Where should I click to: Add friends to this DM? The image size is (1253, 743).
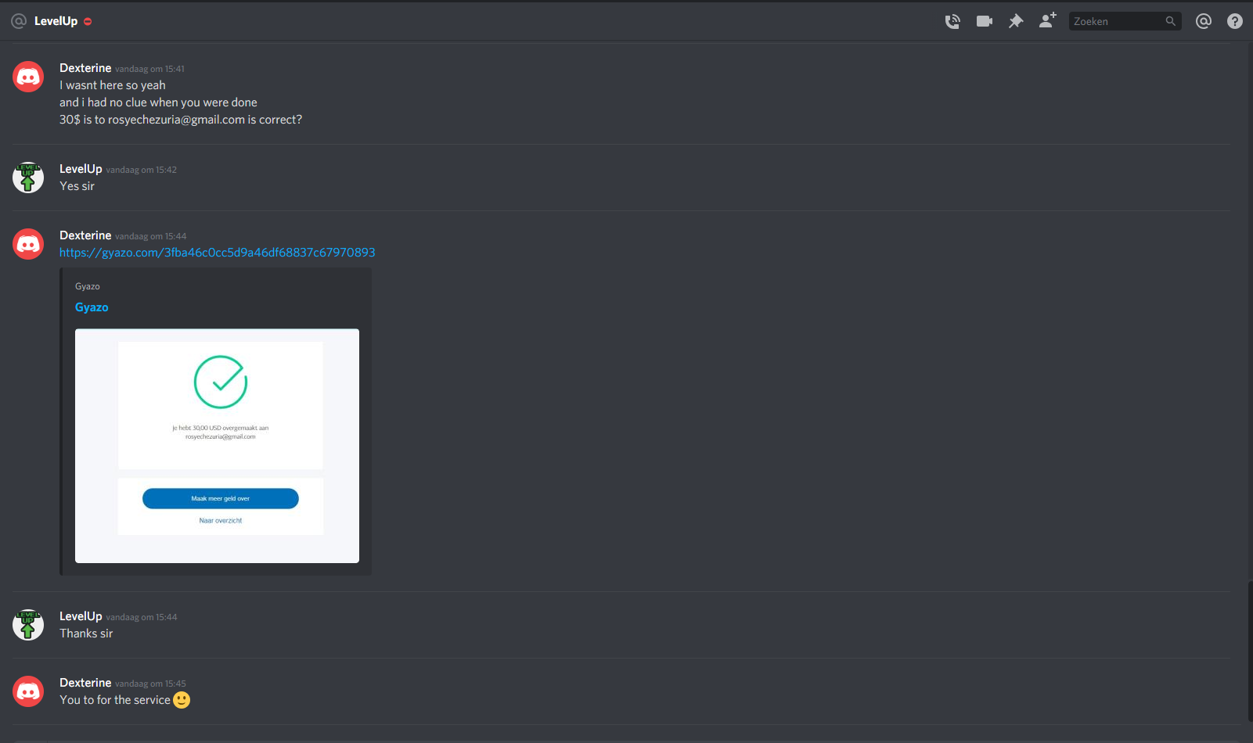pyautogui.click(x=1047, y=20)
